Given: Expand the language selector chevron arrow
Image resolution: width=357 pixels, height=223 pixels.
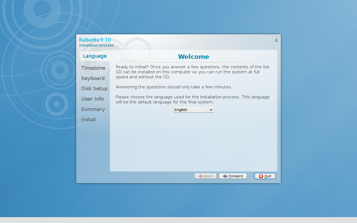Looking at the screenshot, I should (211, 110).
